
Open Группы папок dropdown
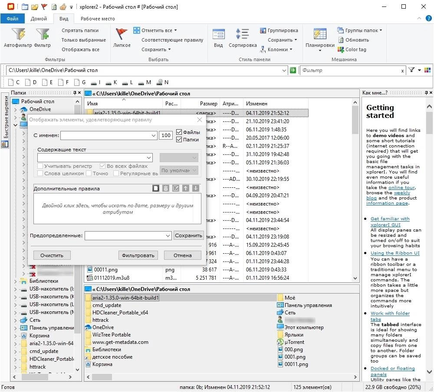tap(381, 30)
